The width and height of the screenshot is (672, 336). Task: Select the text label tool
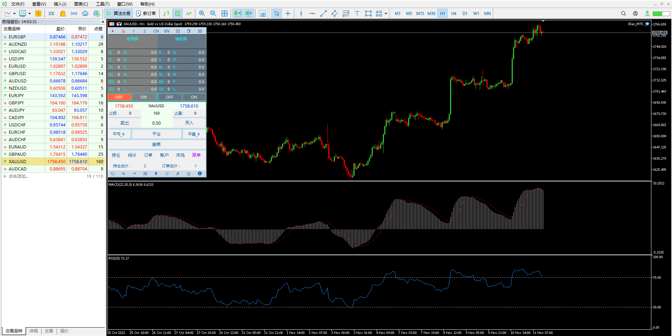(357, 14)
